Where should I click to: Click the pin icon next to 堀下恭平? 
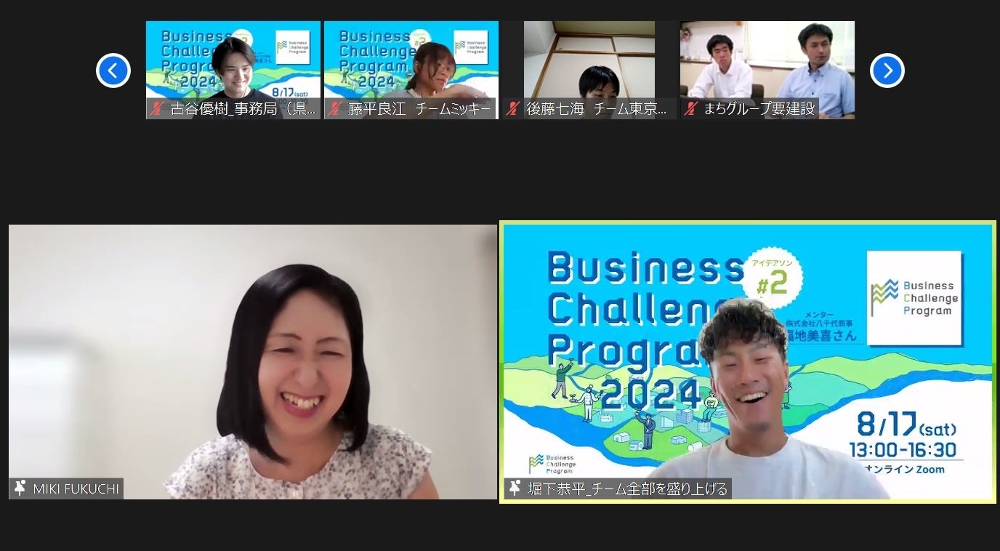(515, 488)
